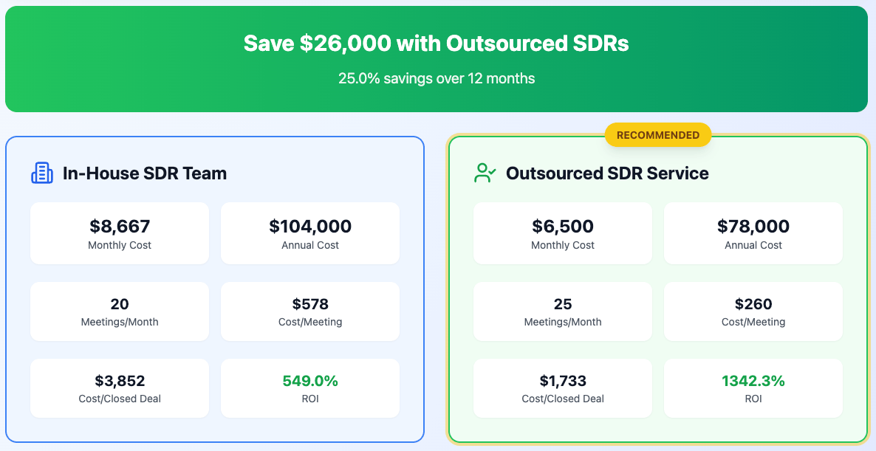
Task: Select the $8,667 Monthly Cost card
Action: (x=119, y=233)
